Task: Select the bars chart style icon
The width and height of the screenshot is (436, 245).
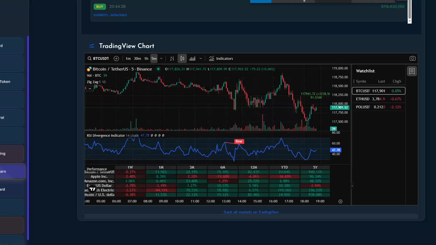Action: coord(172,59)
